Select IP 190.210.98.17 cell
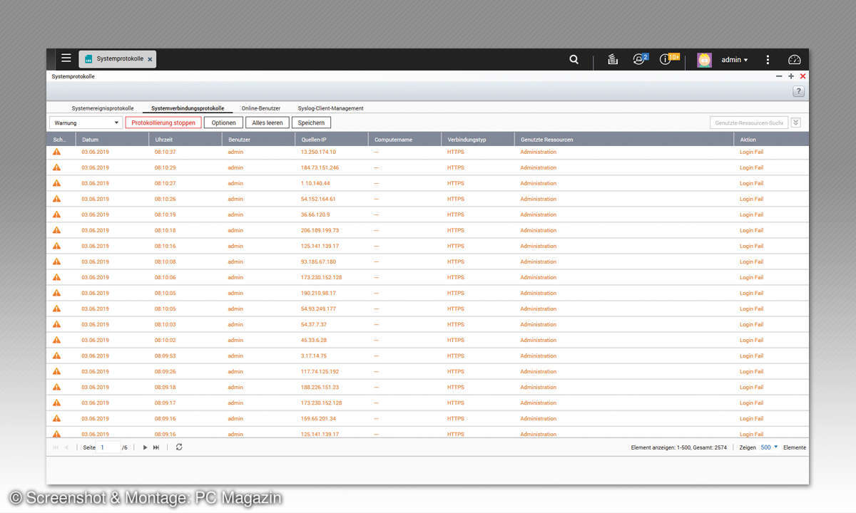This screenshot has width=856, height=513. tap(318, 293)
